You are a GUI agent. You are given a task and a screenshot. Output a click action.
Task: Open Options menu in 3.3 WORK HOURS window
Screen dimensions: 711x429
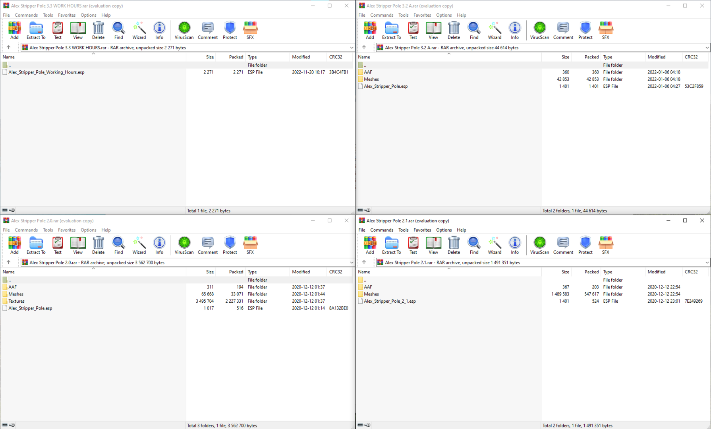coord(88,15)
